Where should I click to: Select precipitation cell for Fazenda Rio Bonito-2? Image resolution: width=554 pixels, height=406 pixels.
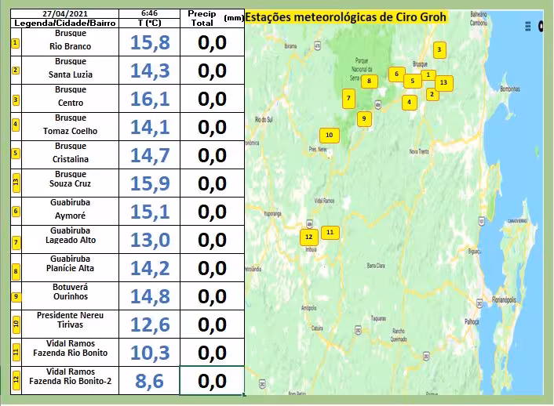click(212, 381)
